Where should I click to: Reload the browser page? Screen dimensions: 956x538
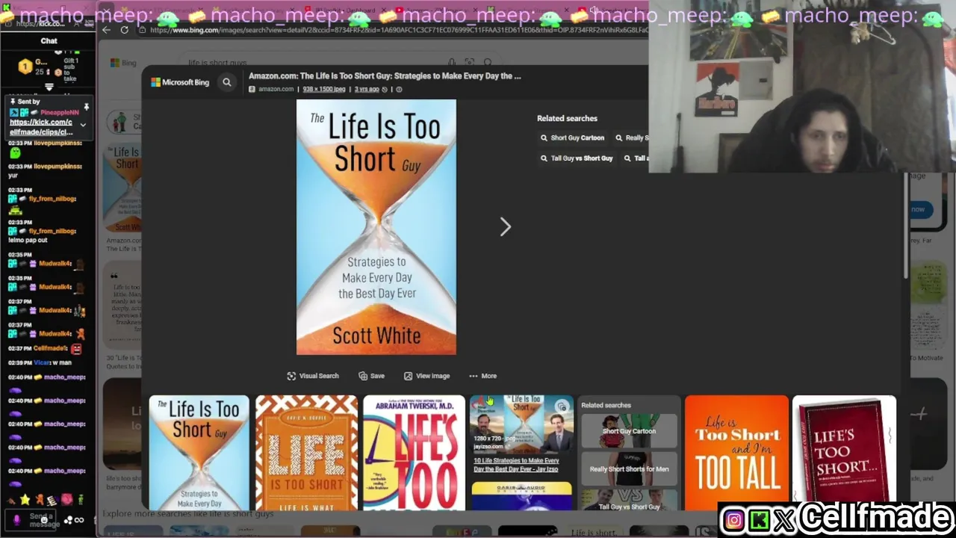point(124,30)
